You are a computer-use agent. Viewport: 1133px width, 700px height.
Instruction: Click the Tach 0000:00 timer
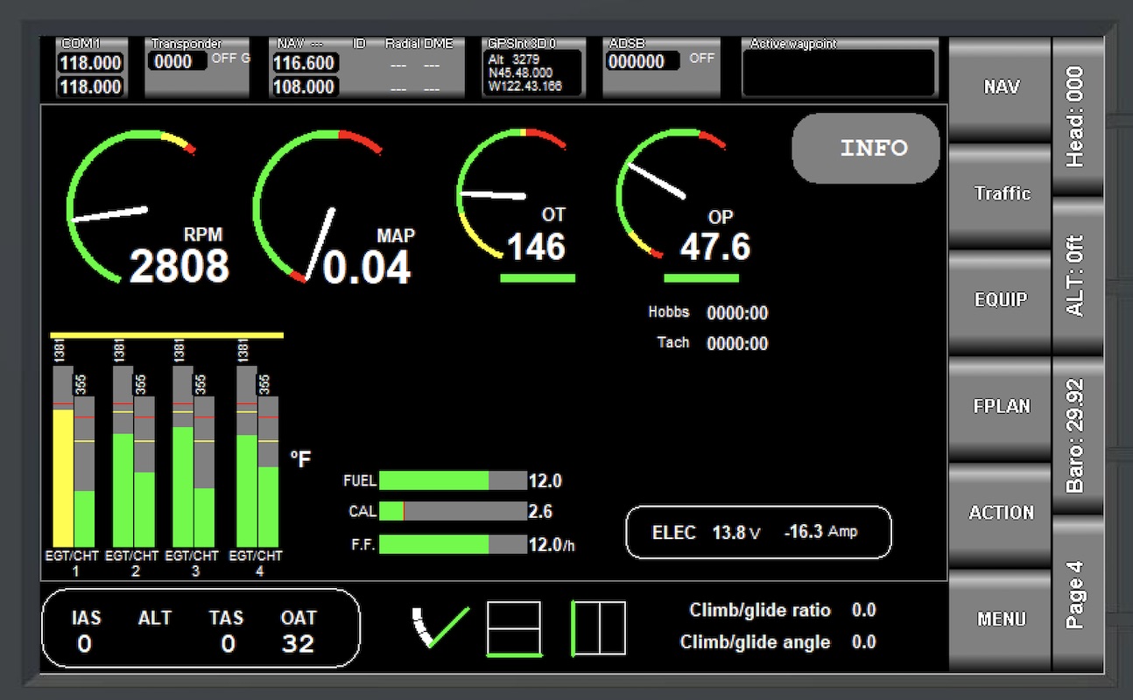point(737,344)
